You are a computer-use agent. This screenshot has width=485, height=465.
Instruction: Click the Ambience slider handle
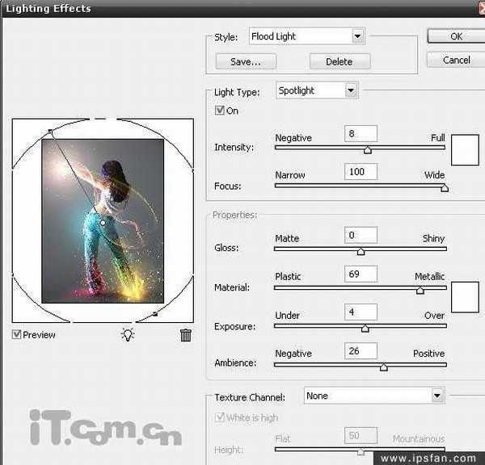384,367
